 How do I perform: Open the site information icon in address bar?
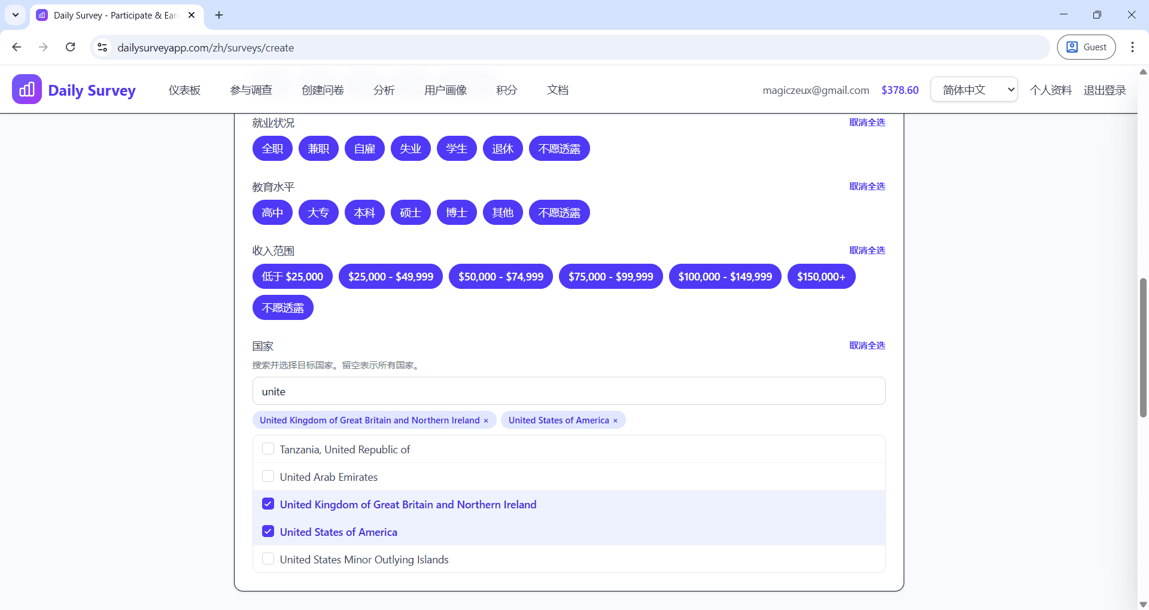point(102,47)
